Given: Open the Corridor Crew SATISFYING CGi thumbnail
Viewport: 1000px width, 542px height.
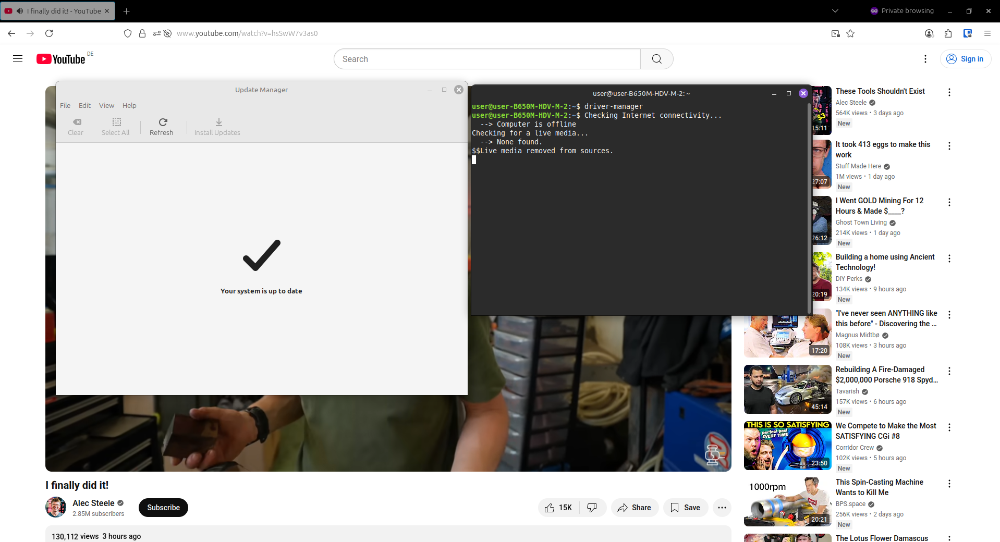Looking at the screenshot, I should coord(788,446).
